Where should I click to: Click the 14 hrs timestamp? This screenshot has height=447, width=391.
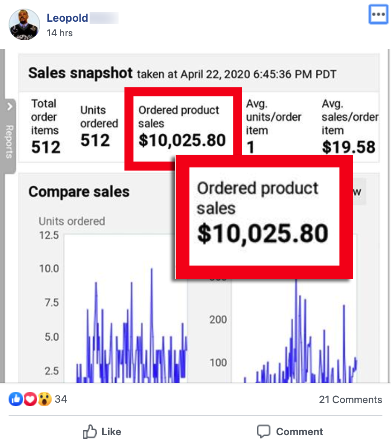click(x=59, y=33)
